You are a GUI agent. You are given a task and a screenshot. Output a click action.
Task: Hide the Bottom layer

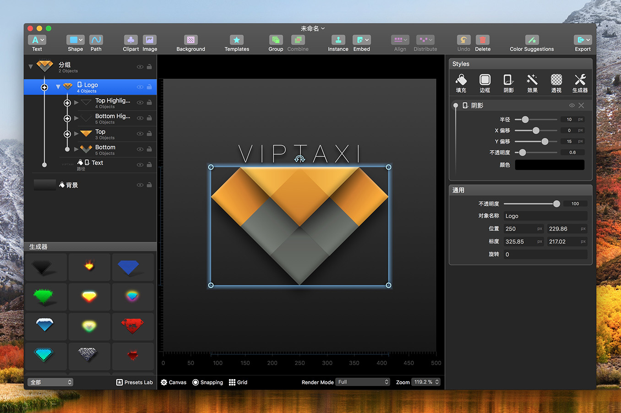coord(140,149)
